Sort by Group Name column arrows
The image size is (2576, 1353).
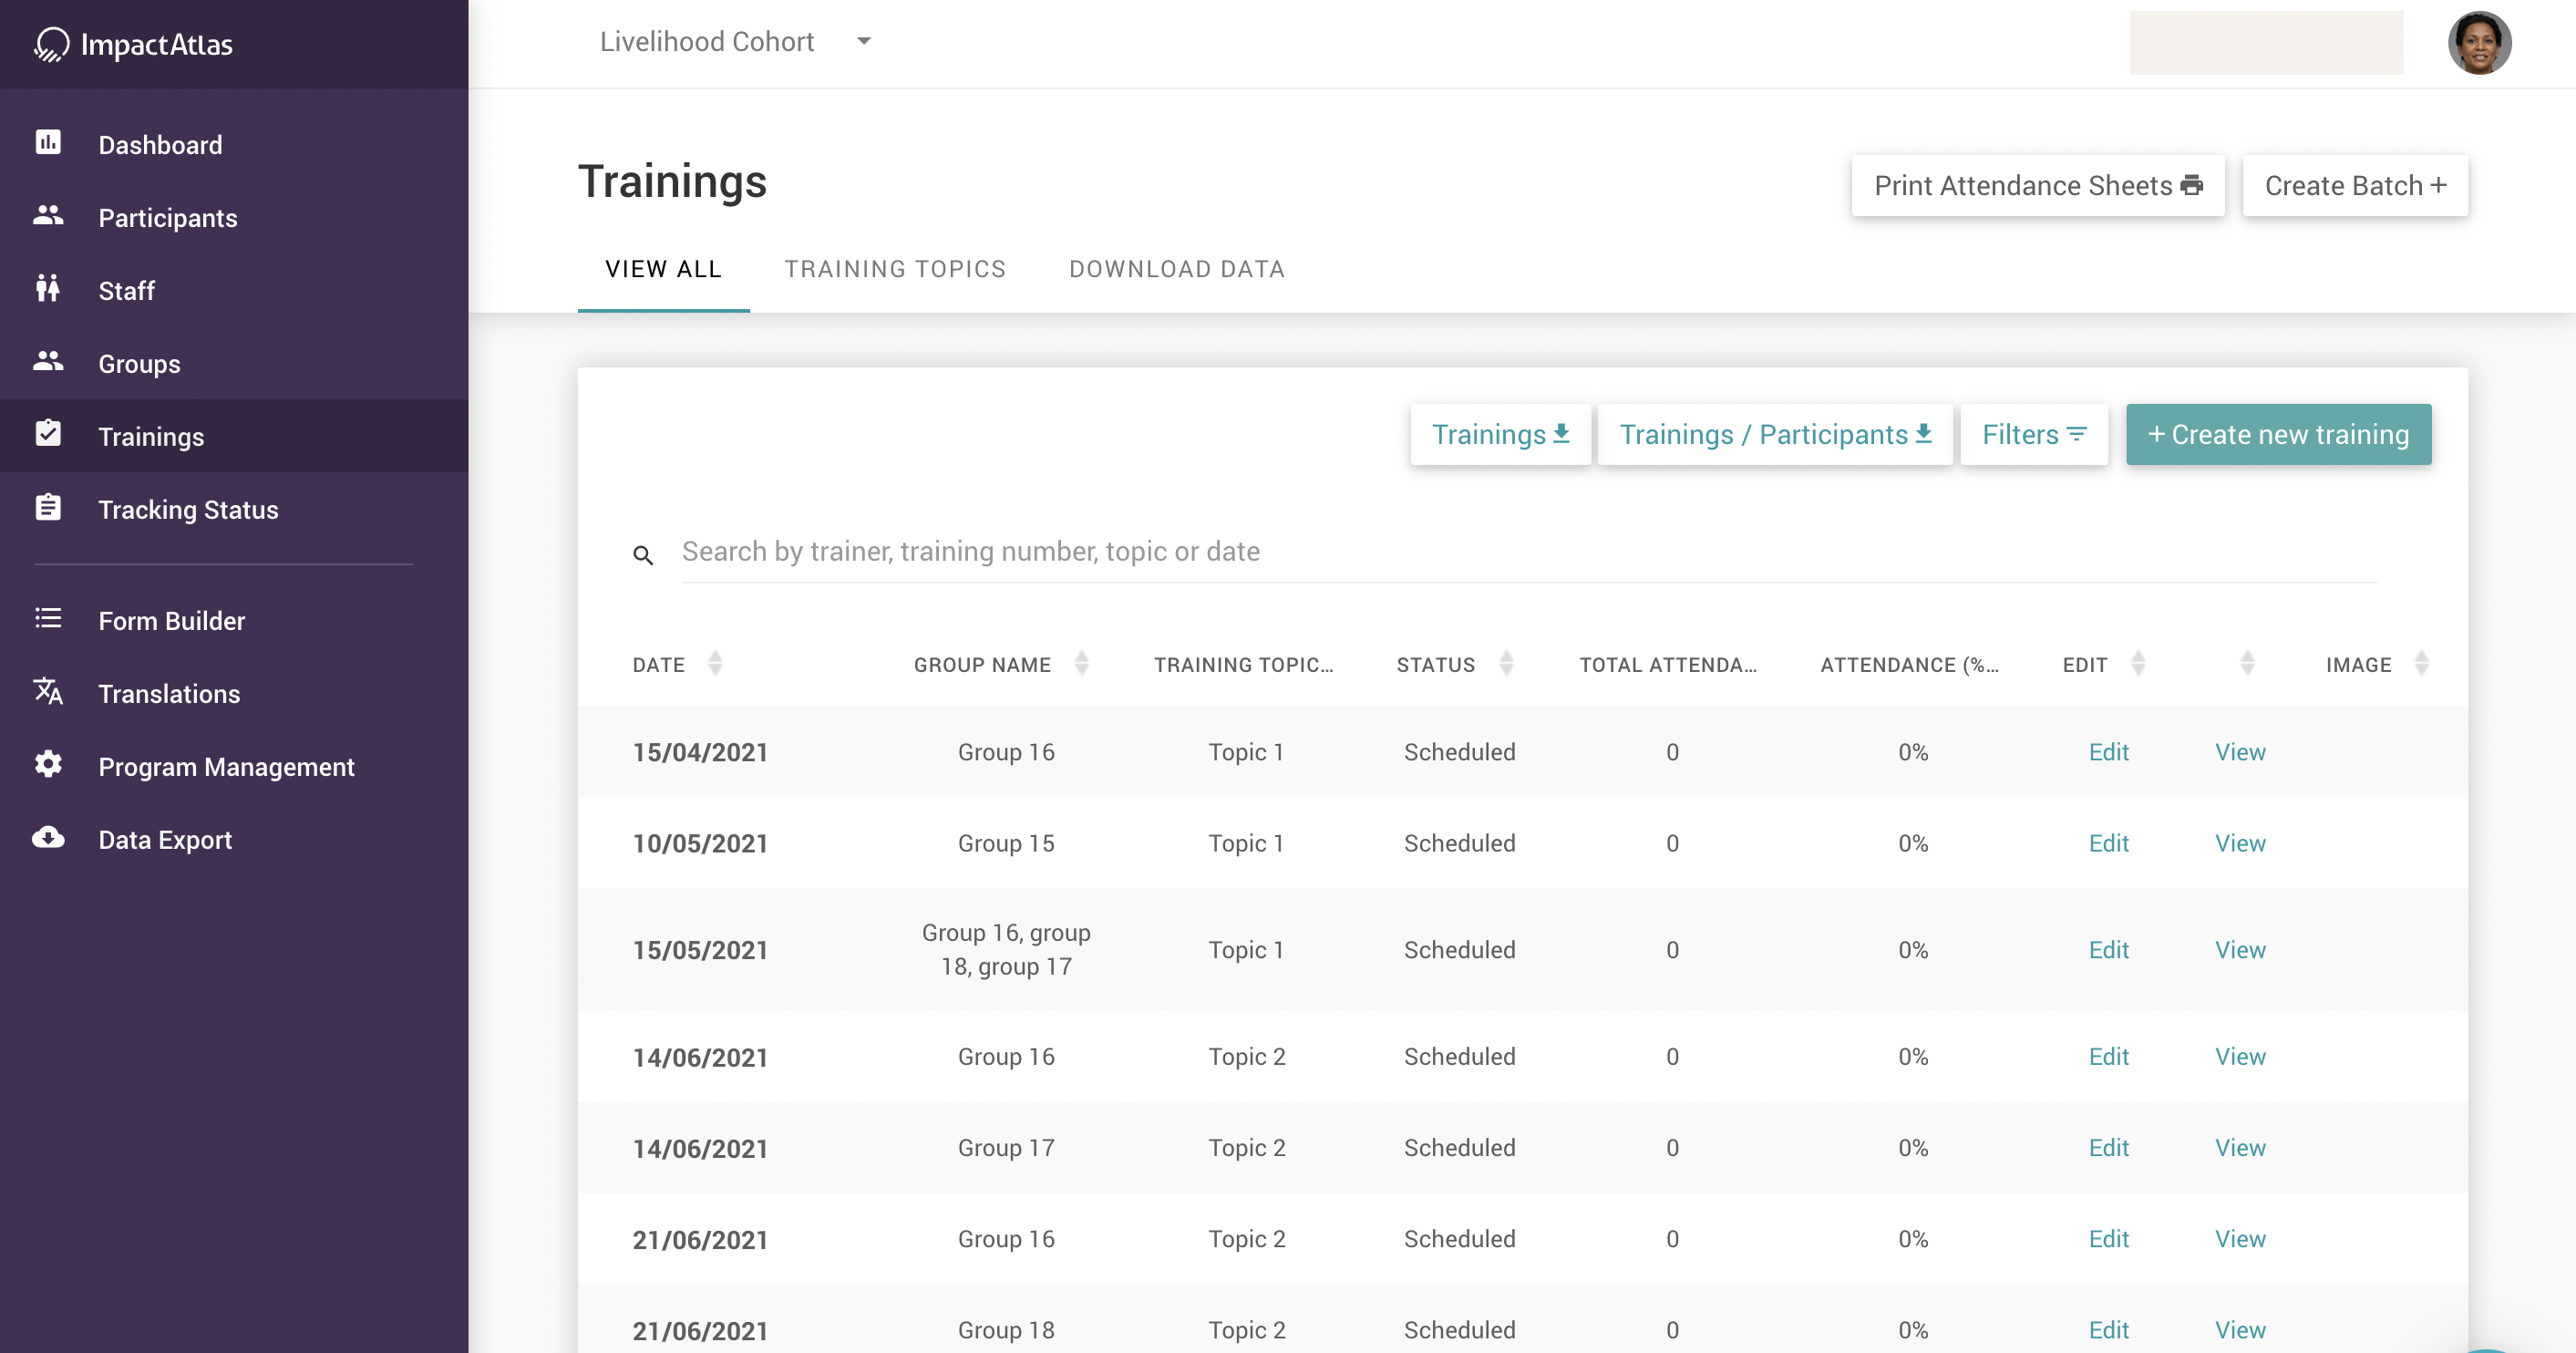click(x=1081, y=664)
